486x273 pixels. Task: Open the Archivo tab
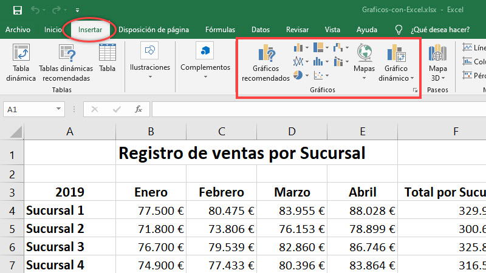pyautogui.click(x=18, y=29)
